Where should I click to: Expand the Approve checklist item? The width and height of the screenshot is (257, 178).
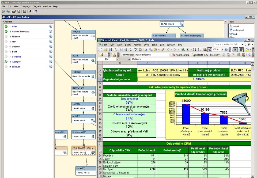(51, 62)
